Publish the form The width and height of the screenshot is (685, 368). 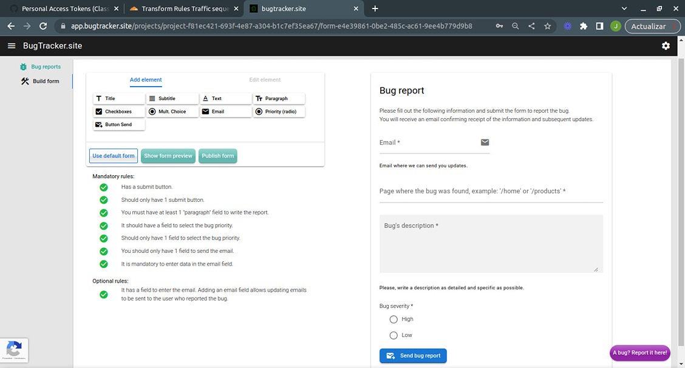point(217,156)
